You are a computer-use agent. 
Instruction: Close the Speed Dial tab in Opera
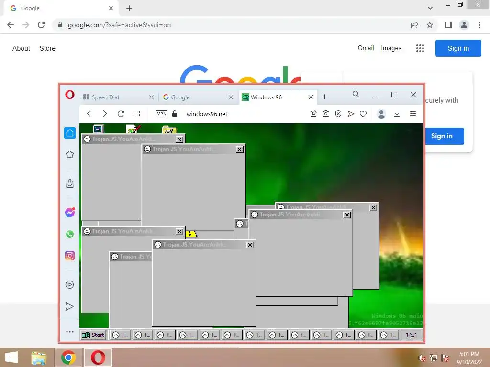click(x=152, y=97)
